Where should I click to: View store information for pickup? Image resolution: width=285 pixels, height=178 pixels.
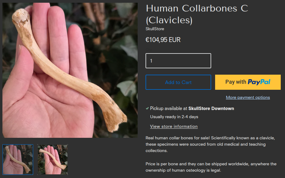point(174,126)
